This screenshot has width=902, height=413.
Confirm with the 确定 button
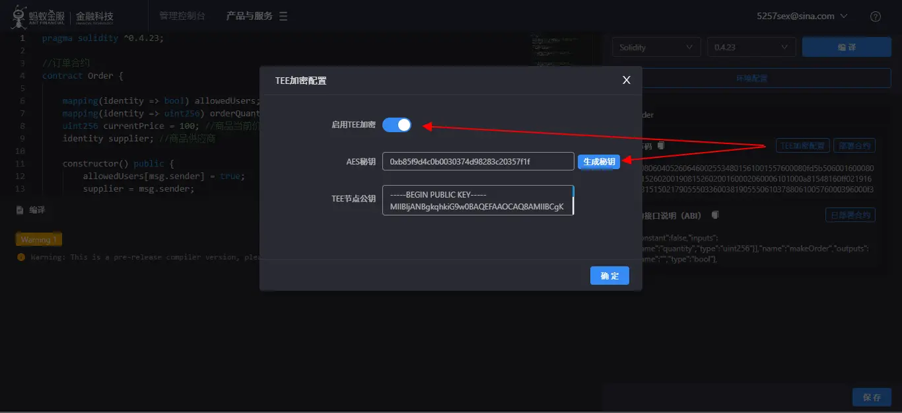click(609, 276)
